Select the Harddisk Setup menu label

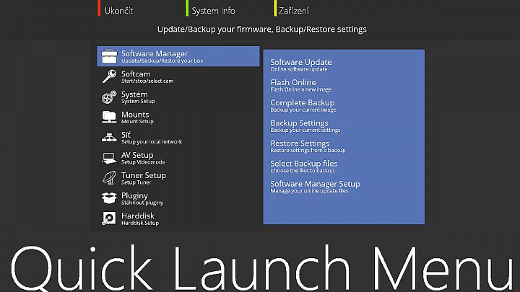tap(139, 219)
